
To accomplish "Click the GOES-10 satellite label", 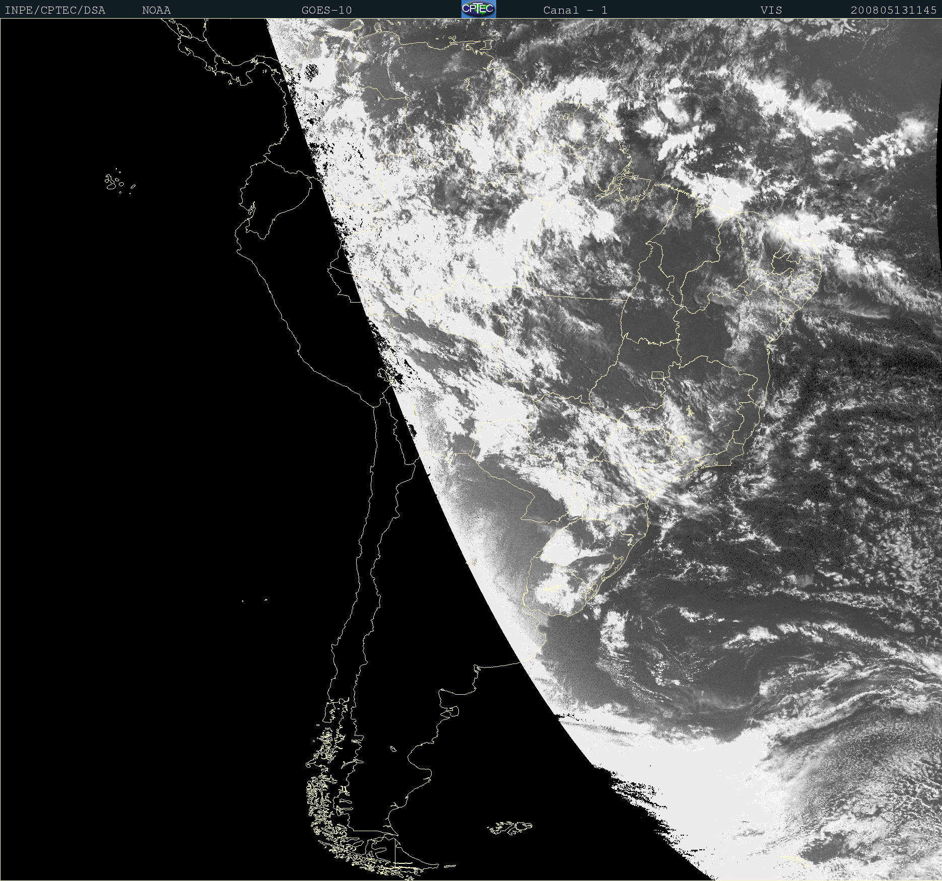I will (326, 10).
